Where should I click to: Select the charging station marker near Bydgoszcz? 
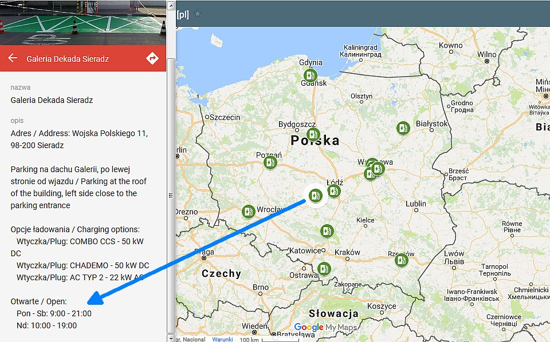(x=313, y=134)
